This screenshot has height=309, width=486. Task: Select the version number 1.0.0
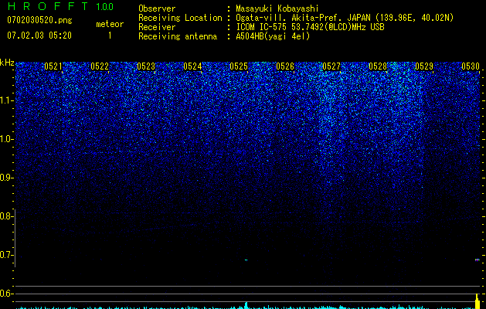click(x=105, y=7)
